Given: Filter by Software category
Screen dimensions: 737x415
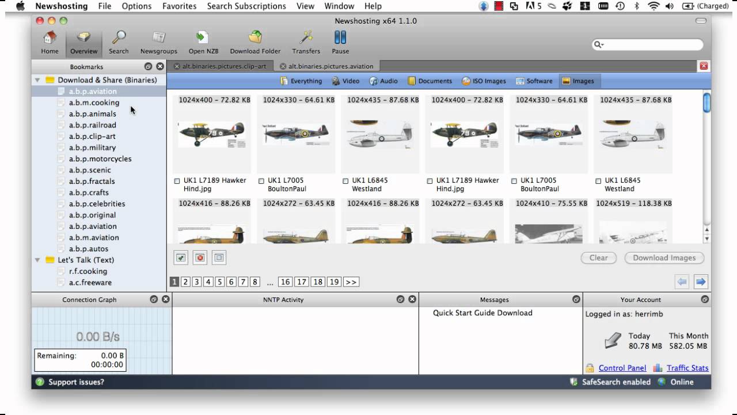Looking at the screenshot, I should tap(534, 81).
